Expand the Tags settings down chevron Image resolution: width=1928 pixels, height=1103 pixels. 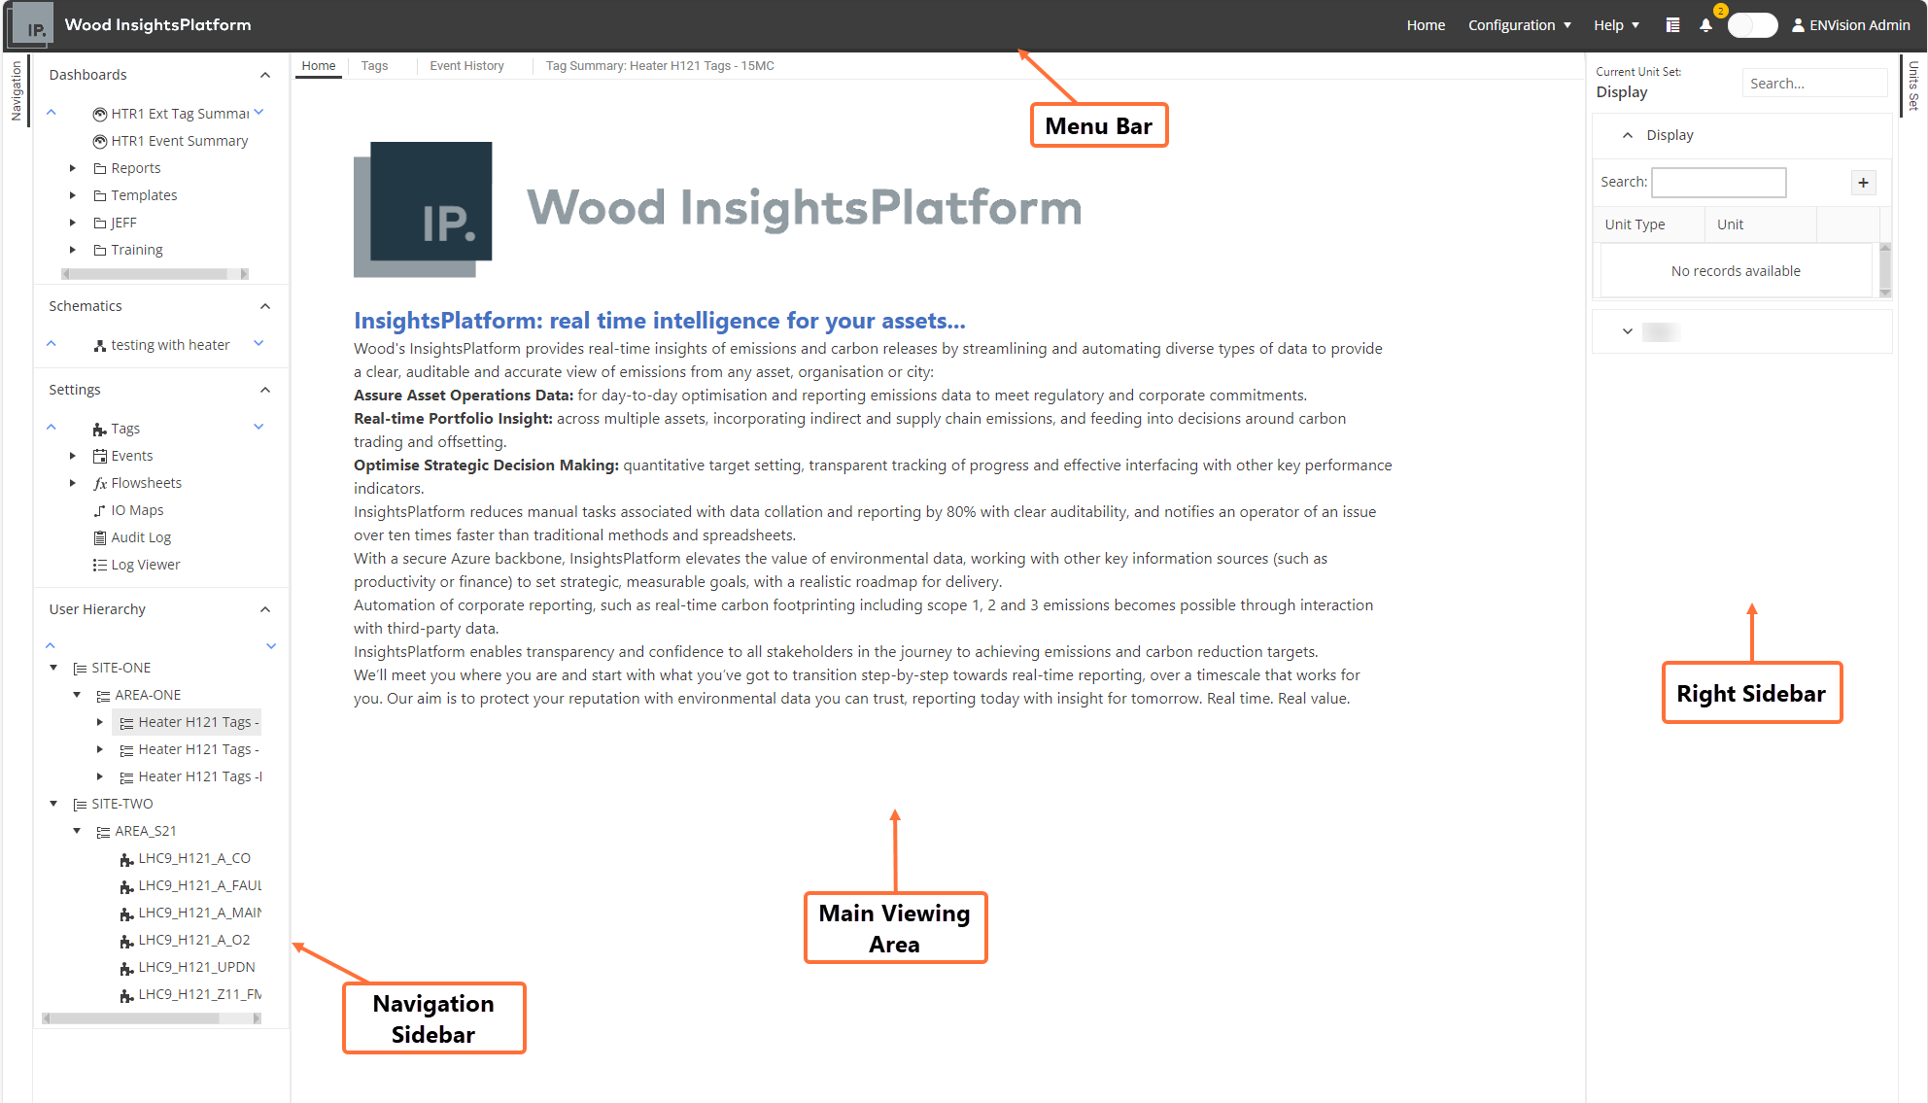coord(258,427)
